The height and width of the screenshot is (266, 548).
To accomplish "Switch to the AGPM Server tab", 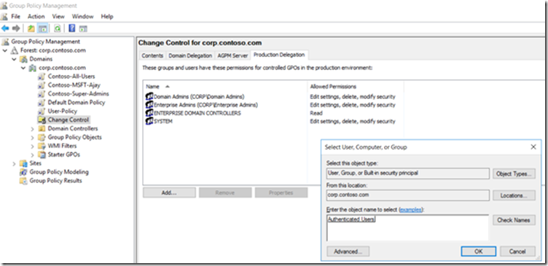I will point(232,55).
